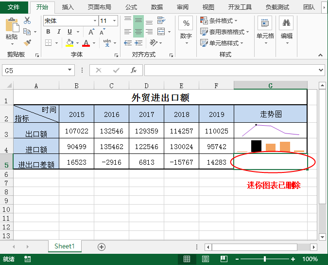Viewport: 328px width, 265px height.
Task: Open the 套用表格格式 button
Action: [x=224, y=32]
